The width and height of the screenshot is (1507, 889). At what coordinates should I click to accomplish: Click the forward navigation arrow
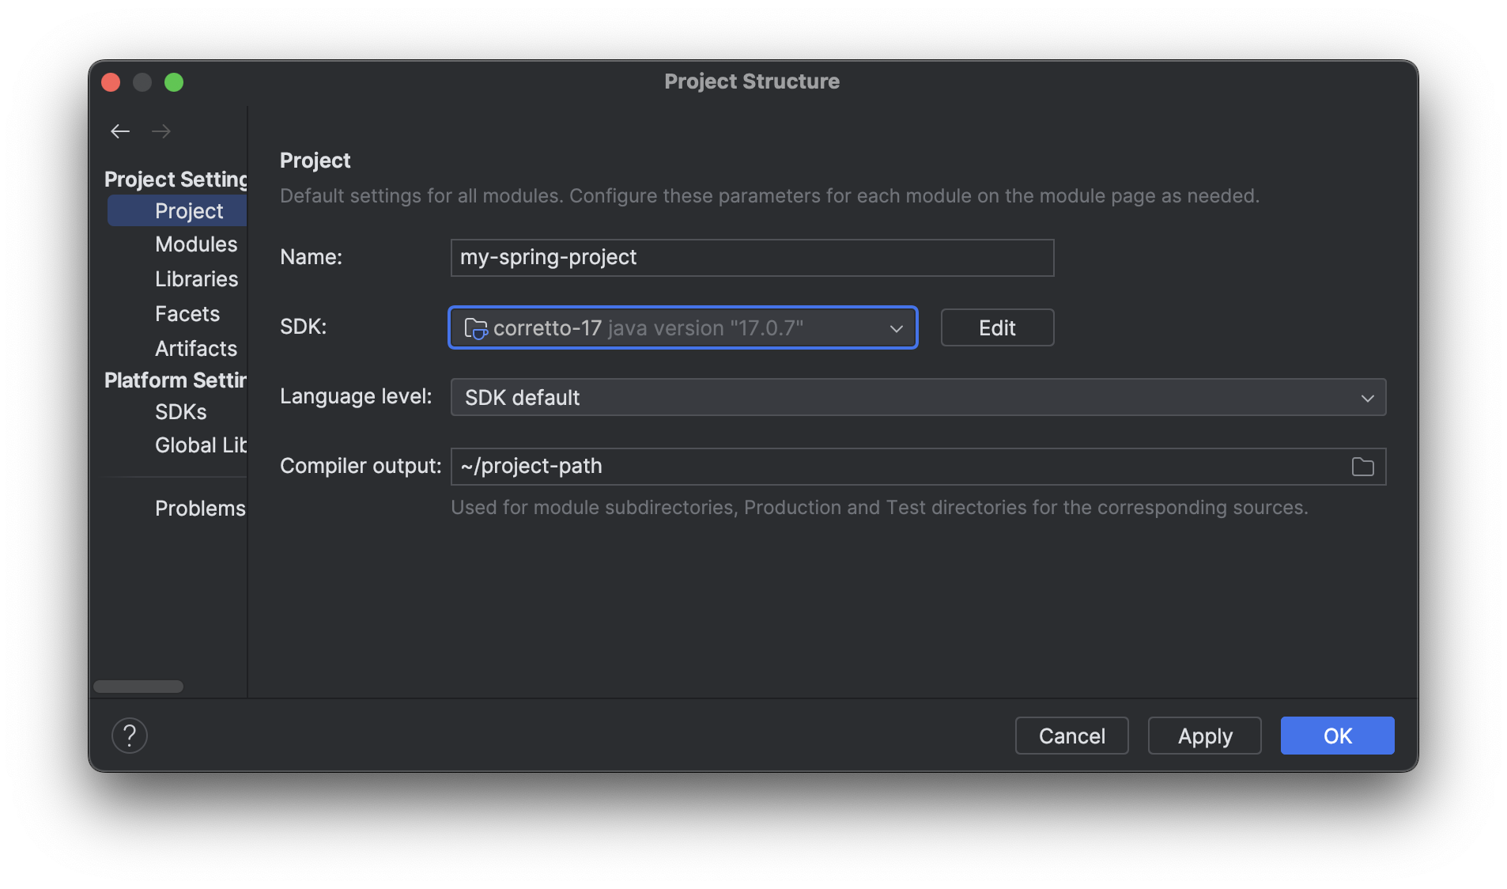pyautogui.click(x=161, y=131)
